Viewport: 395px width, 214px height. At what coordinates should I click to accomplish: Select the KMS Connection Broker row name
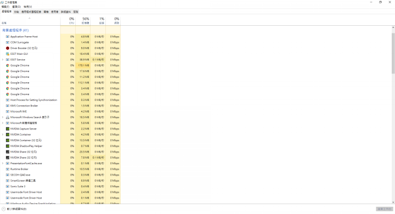pos(24,106)
